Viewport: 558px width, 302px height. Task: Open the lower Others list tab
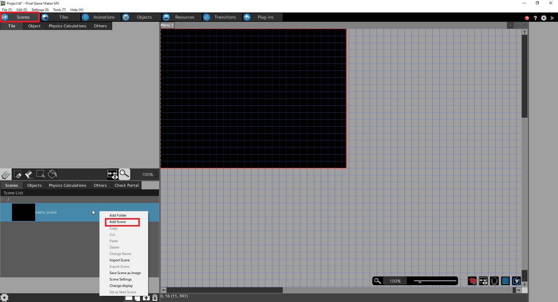100,185
